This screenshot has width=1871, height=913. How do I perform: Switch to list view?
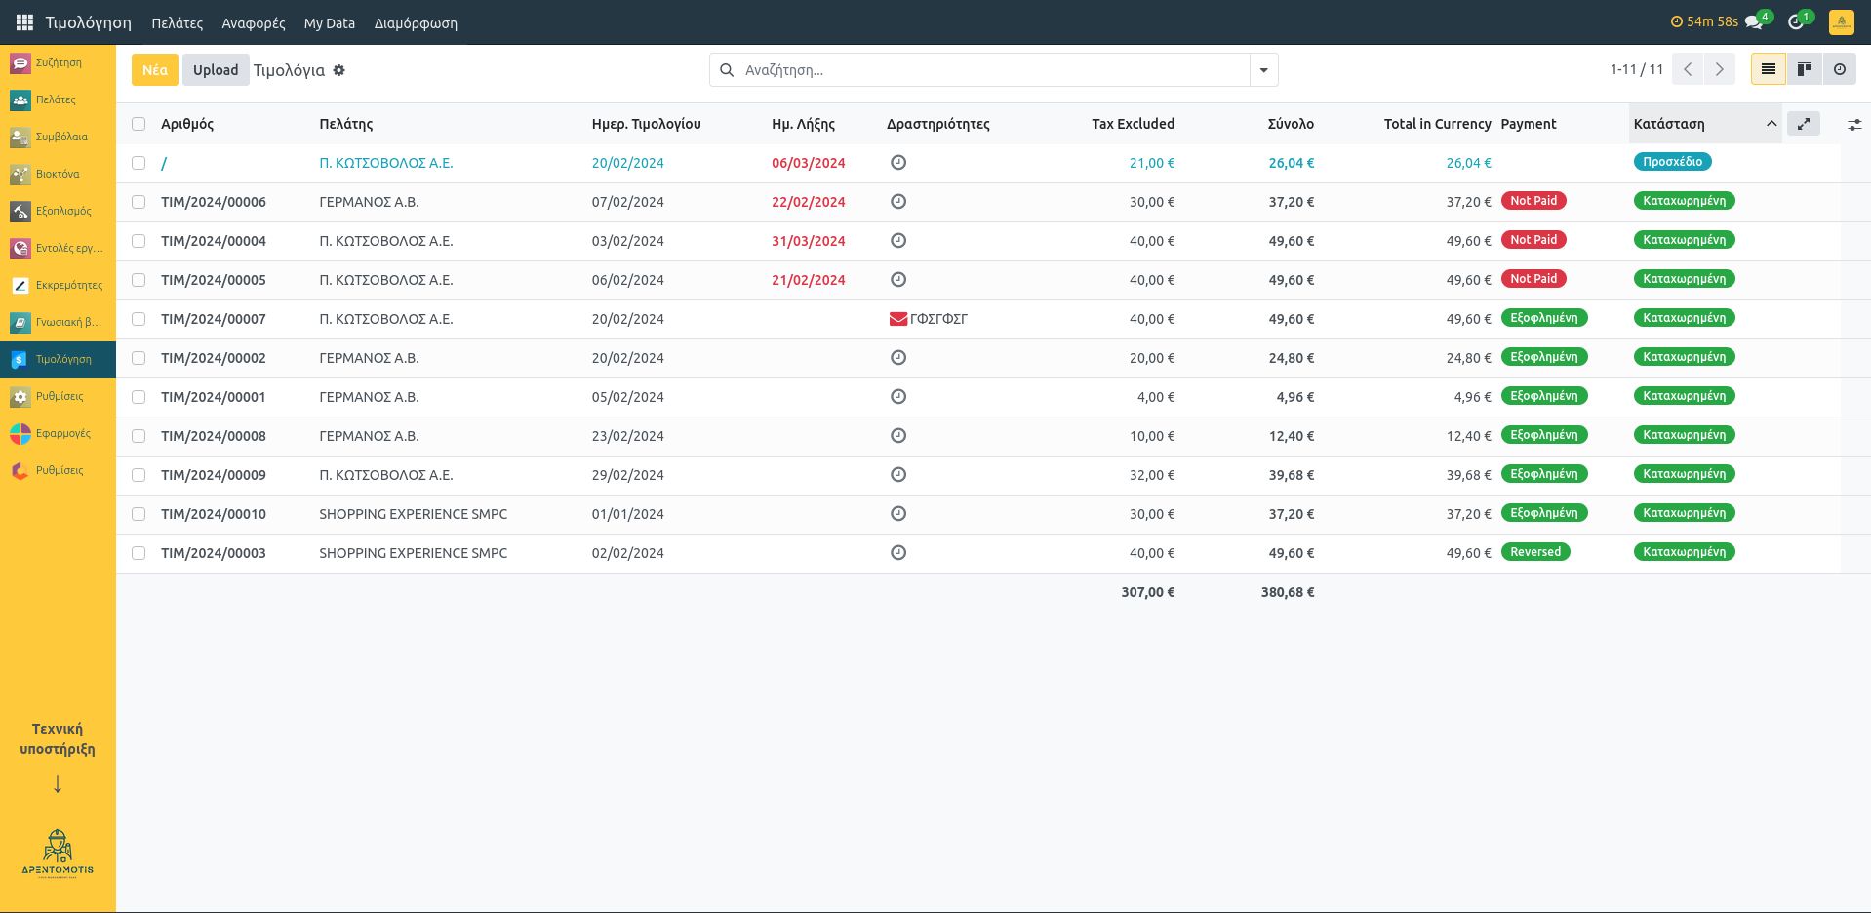click(x=1768, y=69)
